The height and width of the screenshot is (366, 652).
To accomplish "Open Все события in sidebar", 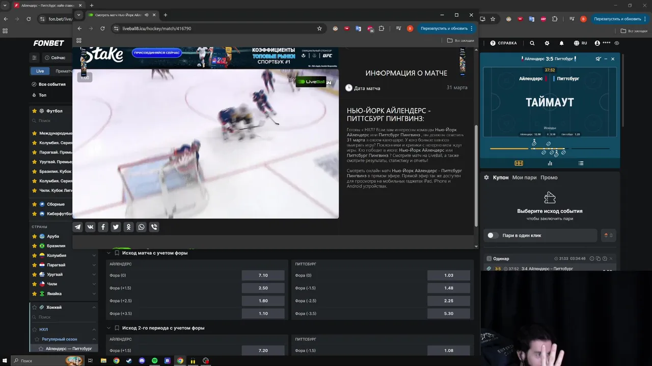I will coord(48,84).
